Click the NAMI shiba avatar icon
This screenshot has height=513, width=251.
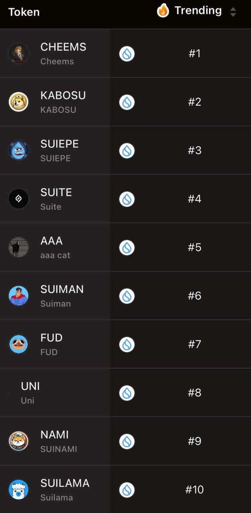pos(18,441)
